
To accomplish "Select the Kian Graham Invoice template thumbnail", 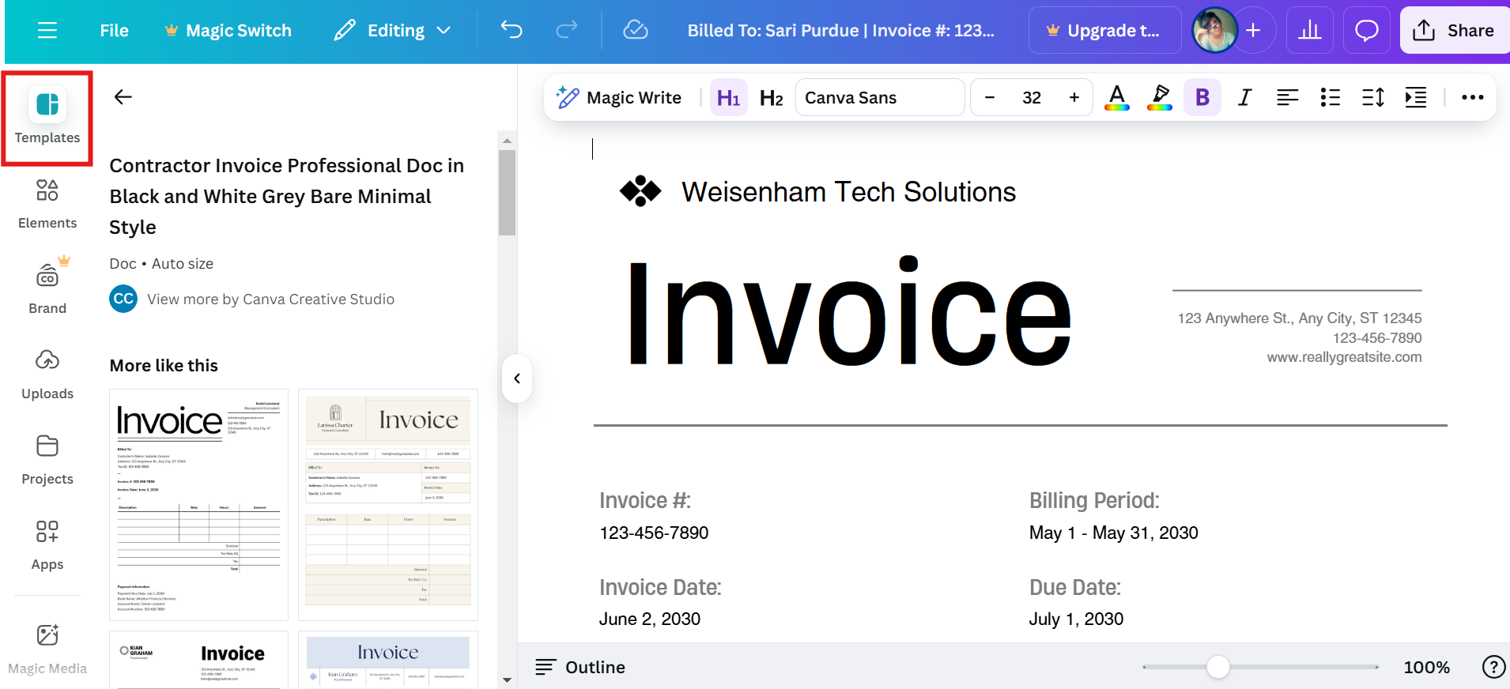I will coord(198,660).
